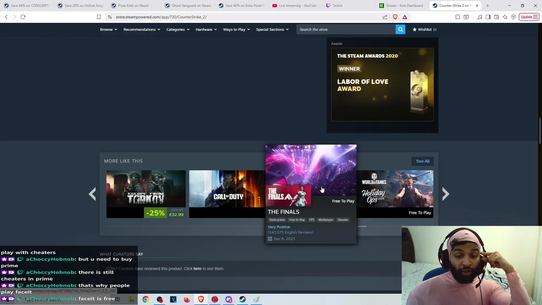The width and height of the screenshot is (542, 305).
Task: Expand the Categories dropdown
Action: point(178,29)
